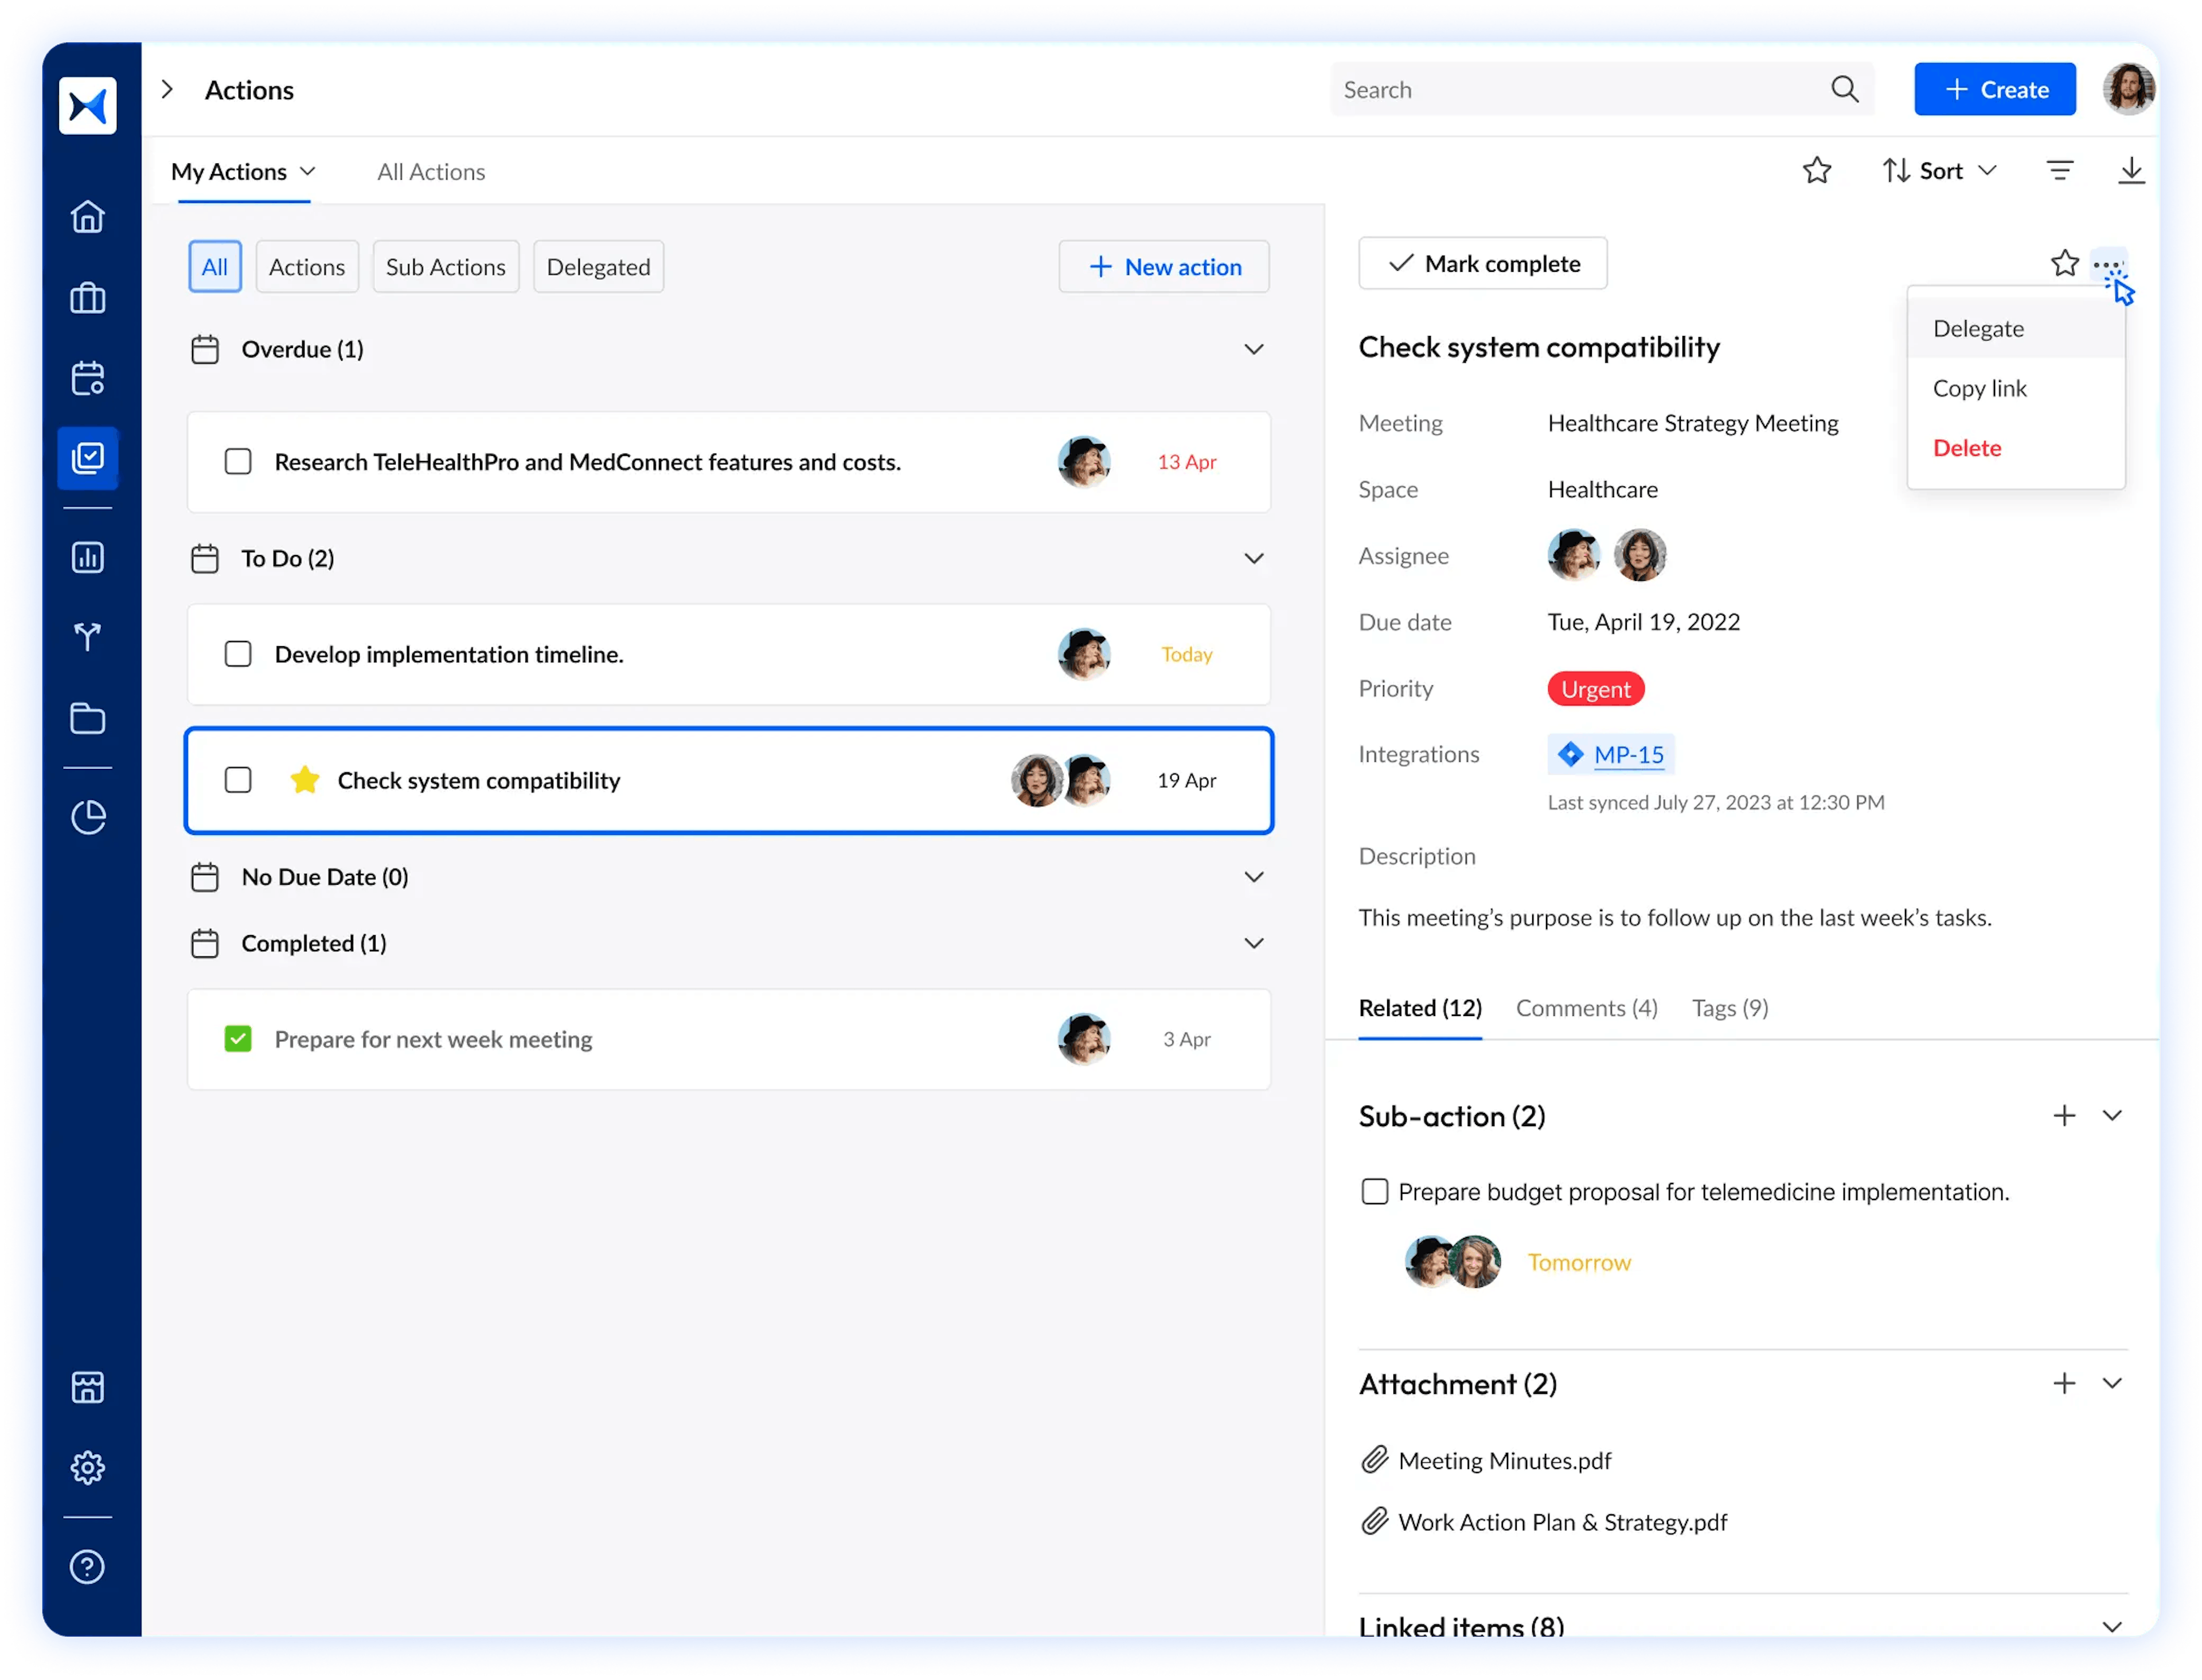This screenshot has width=2202, height=1680.
Task: Open the Briefcase/Projects panel icon
Action: (x=90, y=296)
